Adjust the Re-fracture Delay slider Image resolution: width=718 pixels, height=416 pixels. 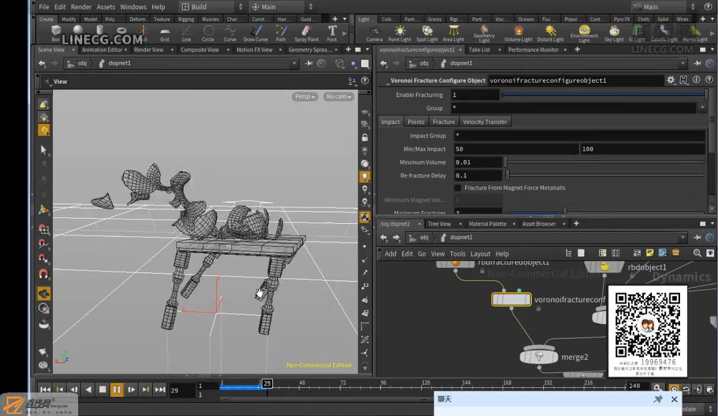pyautogui.click(x=605, y=176)
